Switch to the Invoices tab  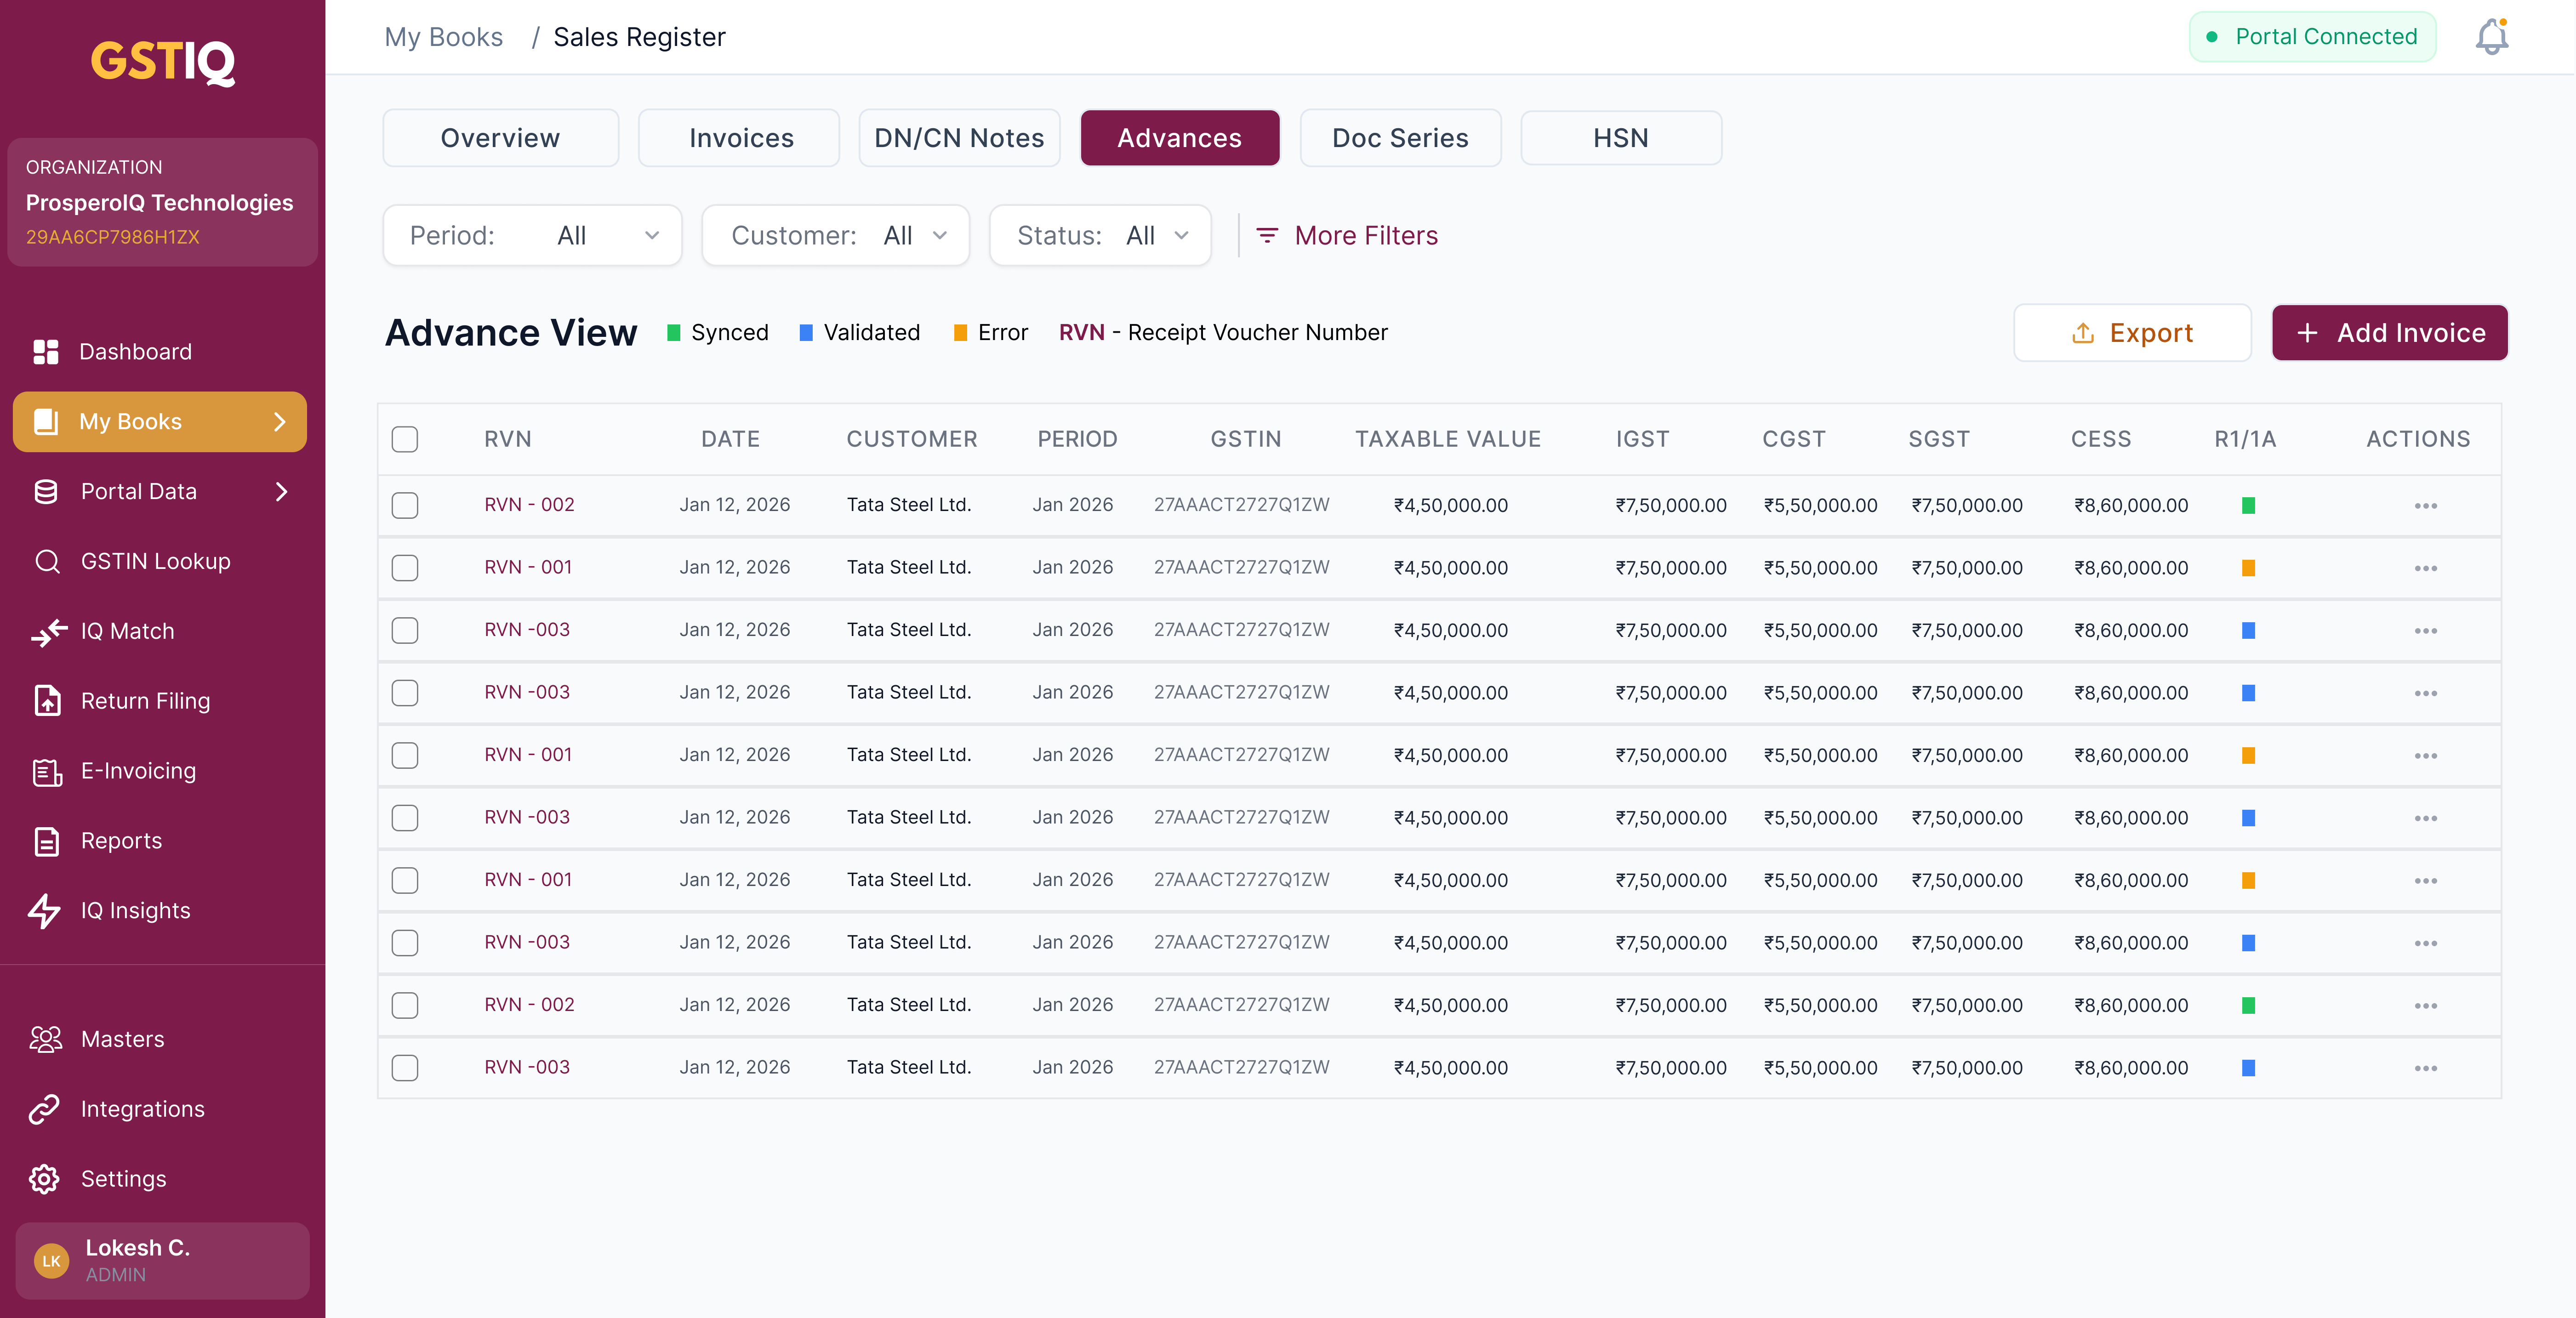(x=740, y=138)
